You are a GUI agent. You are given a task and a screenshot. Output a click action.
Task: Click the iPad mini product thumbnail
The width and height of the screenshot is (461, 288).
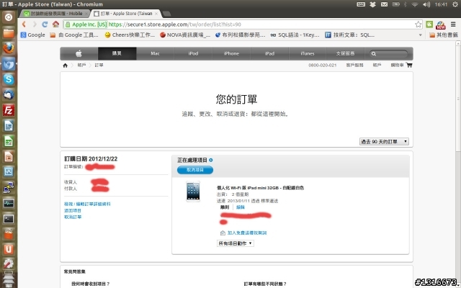pos(193,192)
